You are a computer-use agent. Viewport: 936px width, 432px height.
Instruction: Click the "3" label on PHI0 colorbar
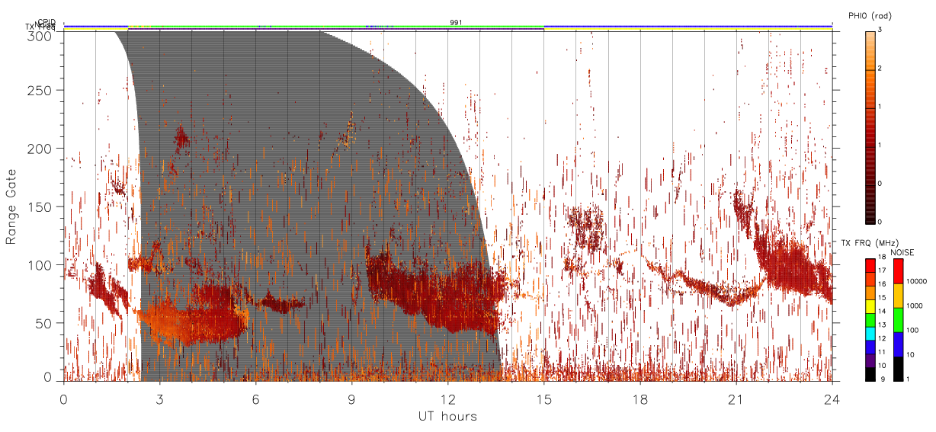pos(880,29)
